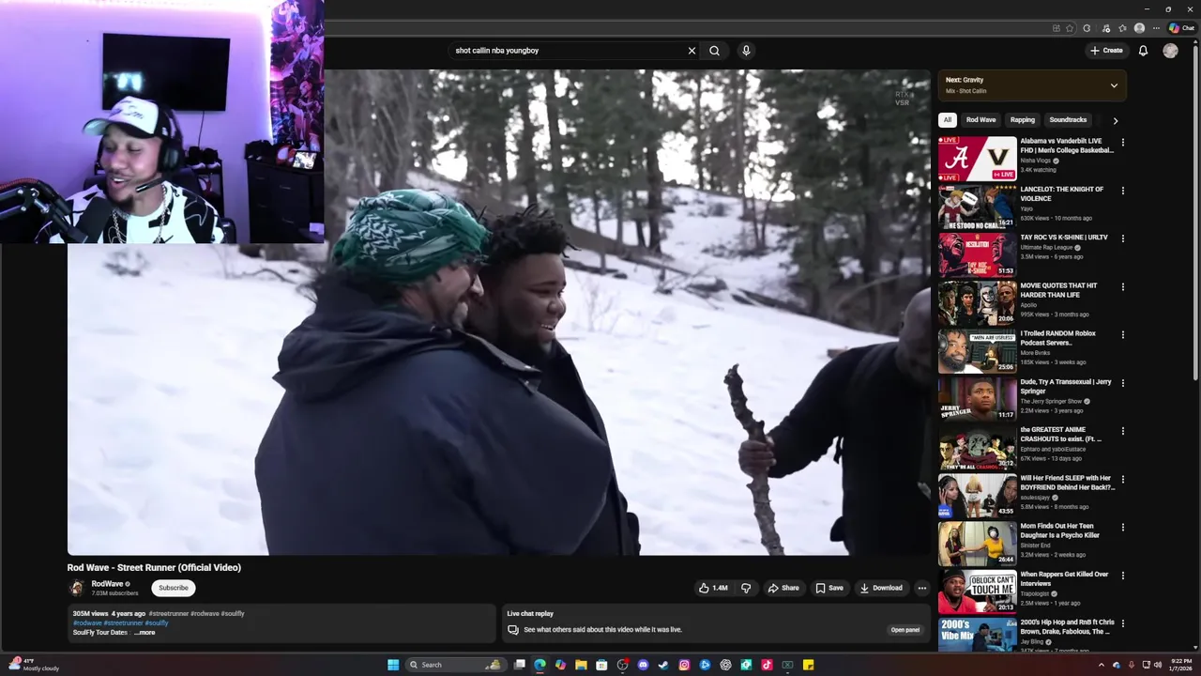Start voice search with the microphone icon
1201x676 pixels.
coord(746,51)
